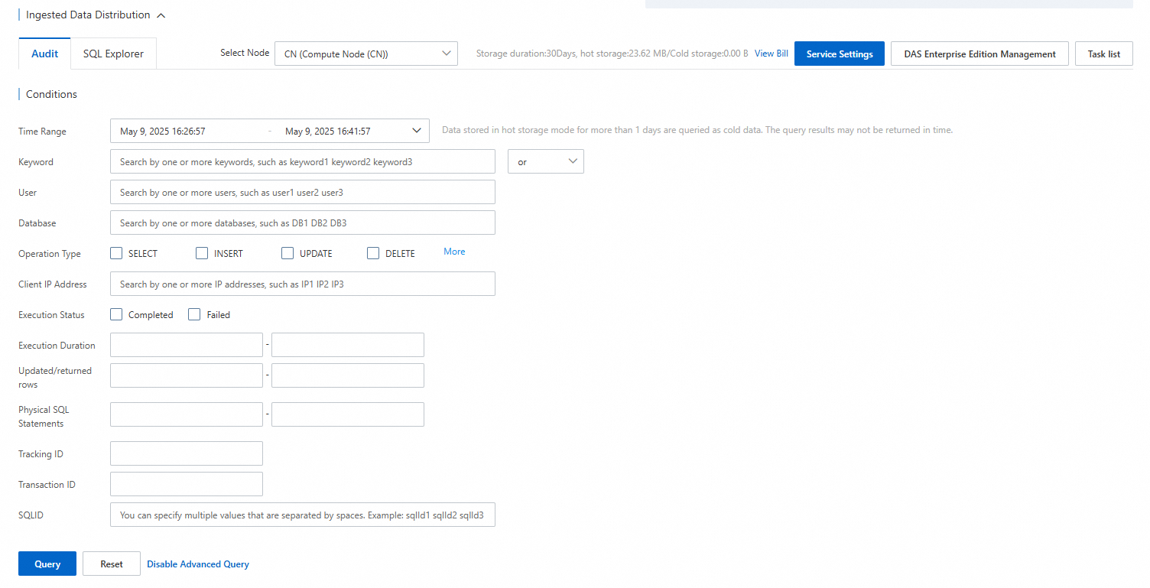
Task: Select the start time May 9, 2025 16:26:57
Action: (162, 132)
